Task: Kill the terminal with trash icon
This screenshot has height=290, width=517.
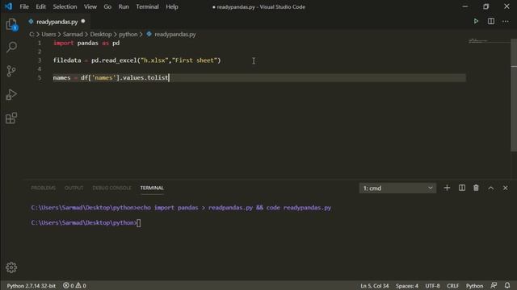Action: pyautogui.click(x=476, y=188)
